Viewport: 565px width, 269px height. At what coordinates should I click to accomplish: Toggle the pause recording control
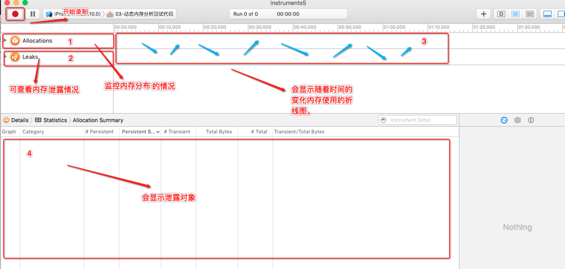pos(32,14)
